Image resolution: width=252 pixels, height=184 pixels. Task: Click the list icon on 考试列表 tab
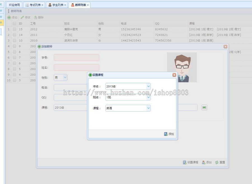[x=27, y=4]
